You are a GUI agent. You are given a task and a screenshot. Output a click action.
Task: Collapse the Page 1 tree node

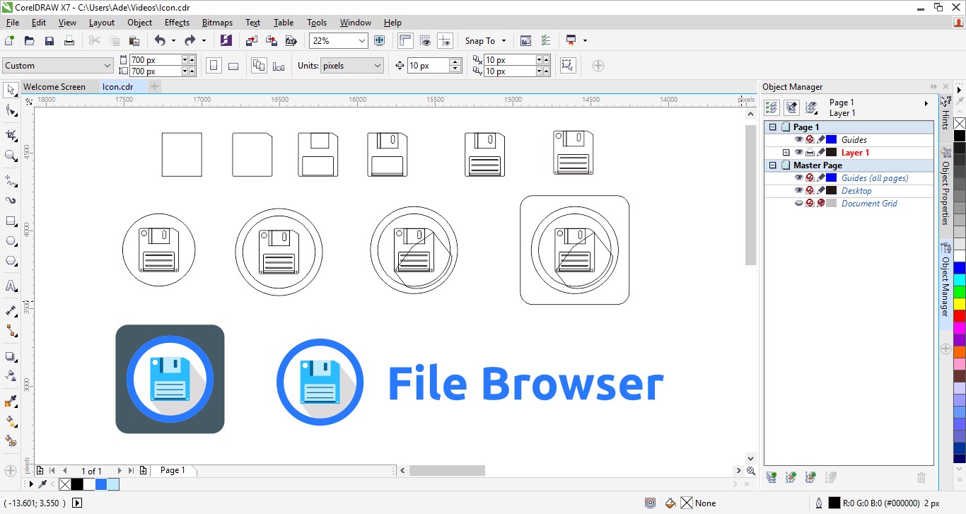(x=773, y=127)
